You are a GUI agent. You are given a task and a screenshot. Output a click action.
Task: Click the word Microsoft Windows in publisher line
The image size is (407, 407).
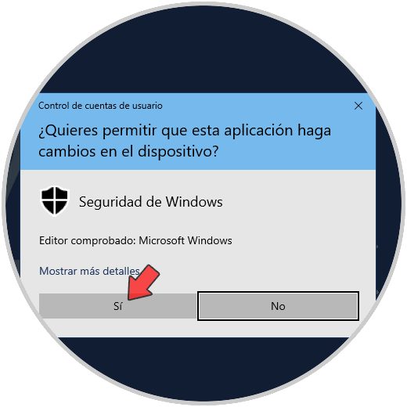tap(185, 240)
